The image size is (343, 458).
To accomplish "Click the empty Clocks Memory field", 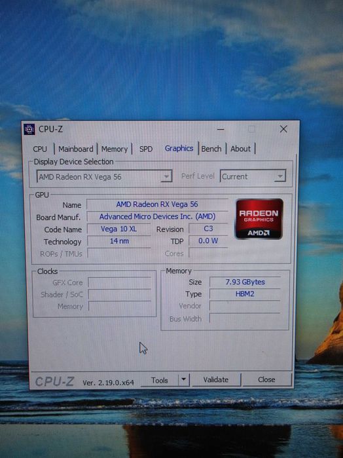I will pyautogui.click(x=120, y=306).
